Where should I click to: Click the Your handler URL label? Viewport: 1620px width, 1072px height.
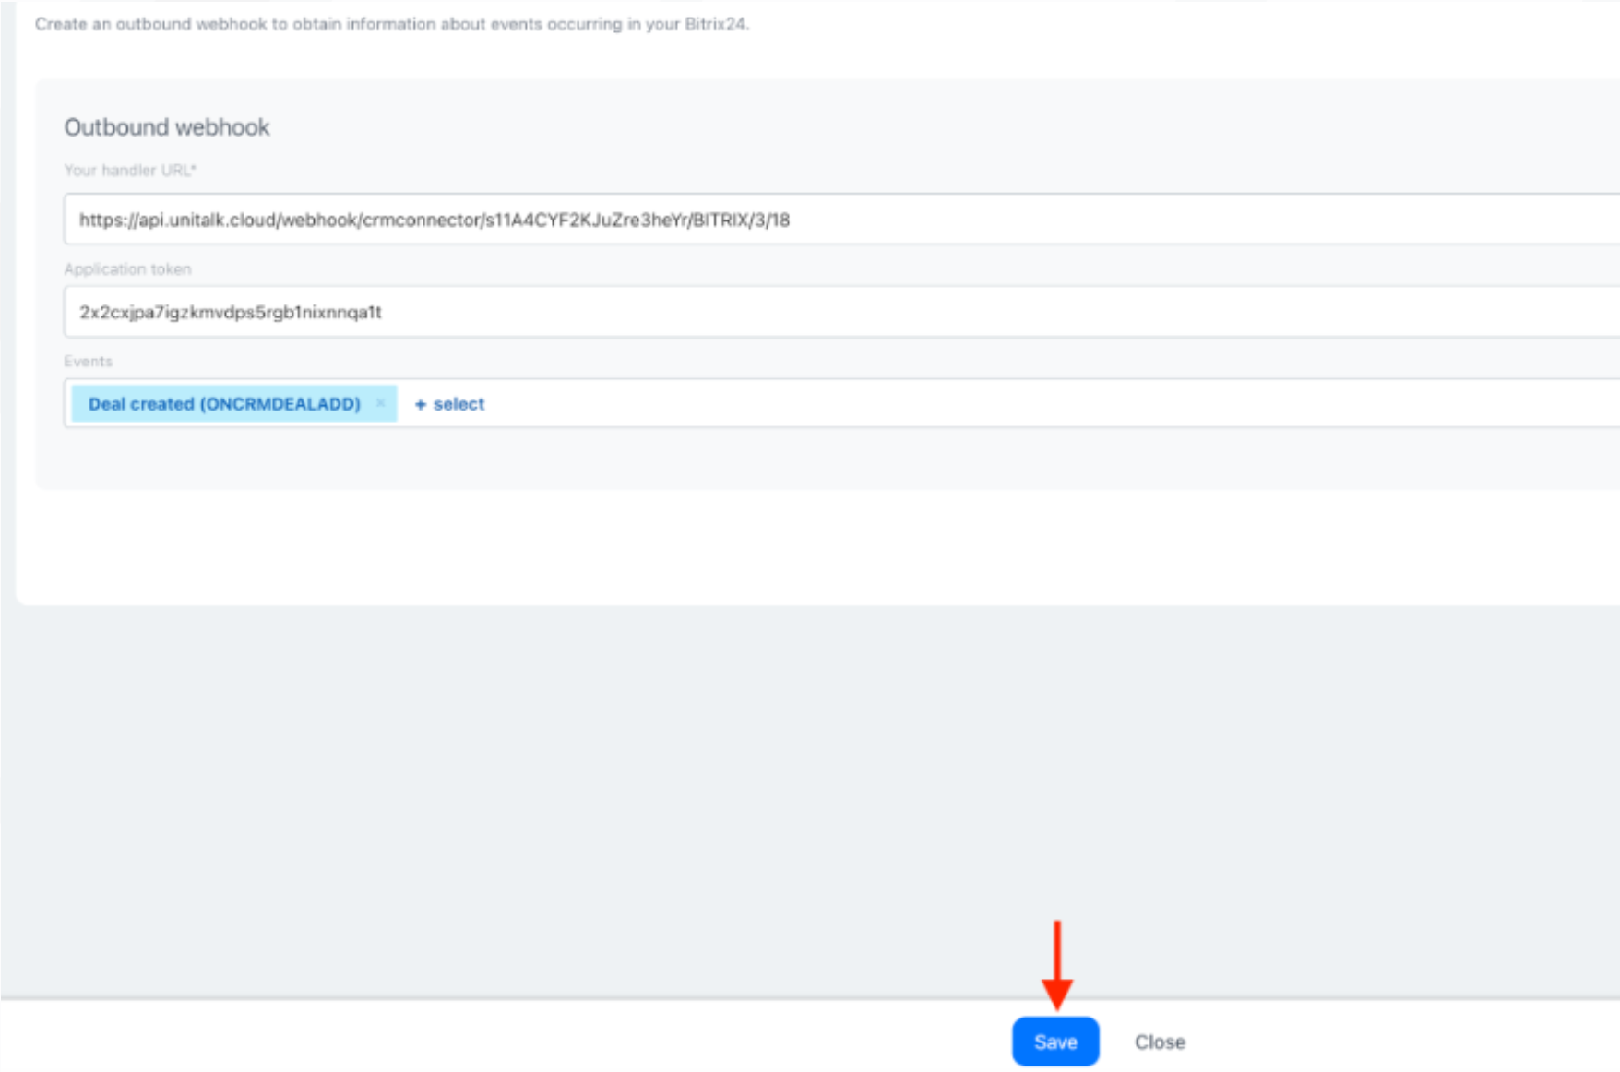pyautogui.click(x=130, y=170)
